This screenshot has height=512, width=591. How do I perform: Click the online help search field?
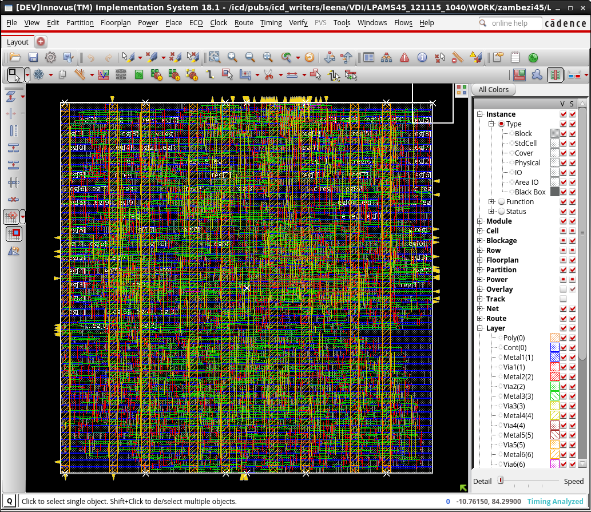pos(510,23)
